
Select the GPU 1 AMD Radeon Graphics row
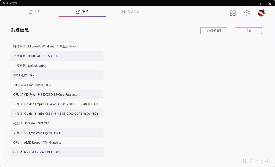coord(57,142)
